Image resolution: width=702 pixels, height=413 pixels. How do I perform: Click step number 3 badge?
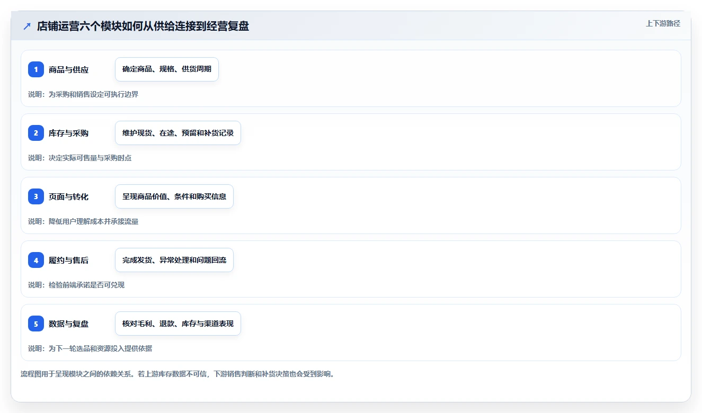click(x=36, y=196)
